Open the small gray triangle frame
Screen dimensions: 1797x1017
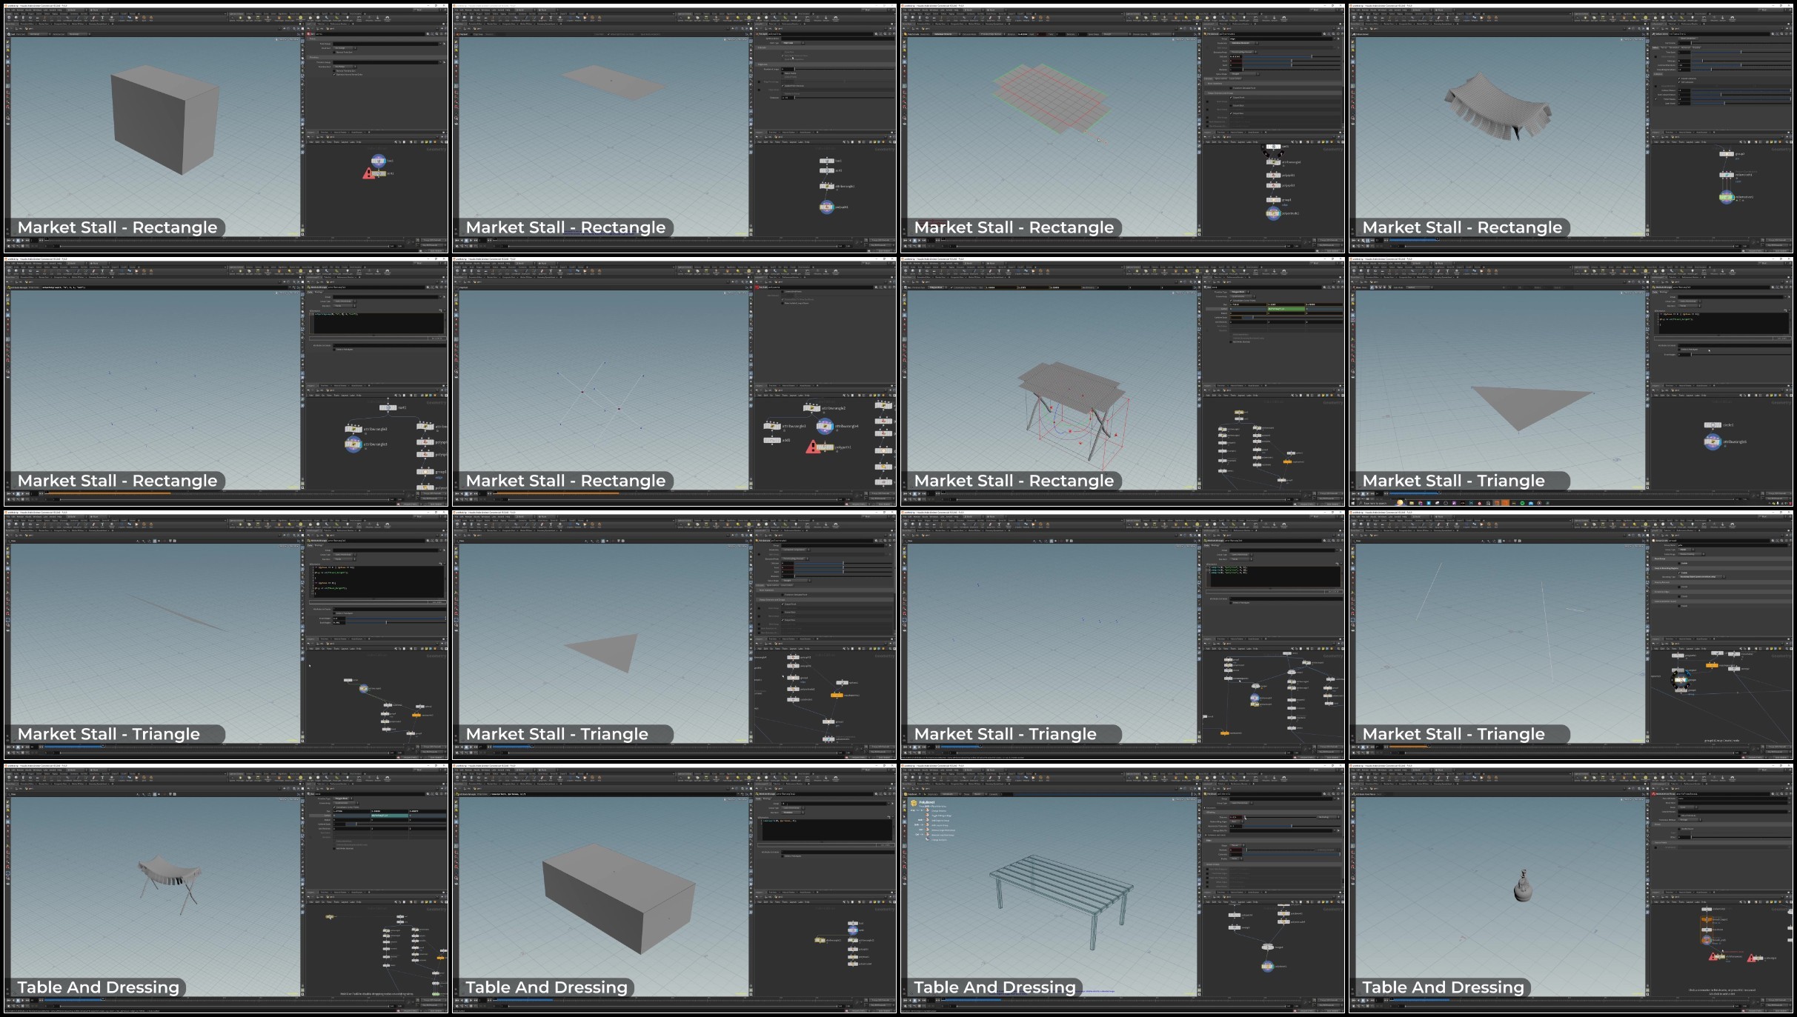pos(674,635)
